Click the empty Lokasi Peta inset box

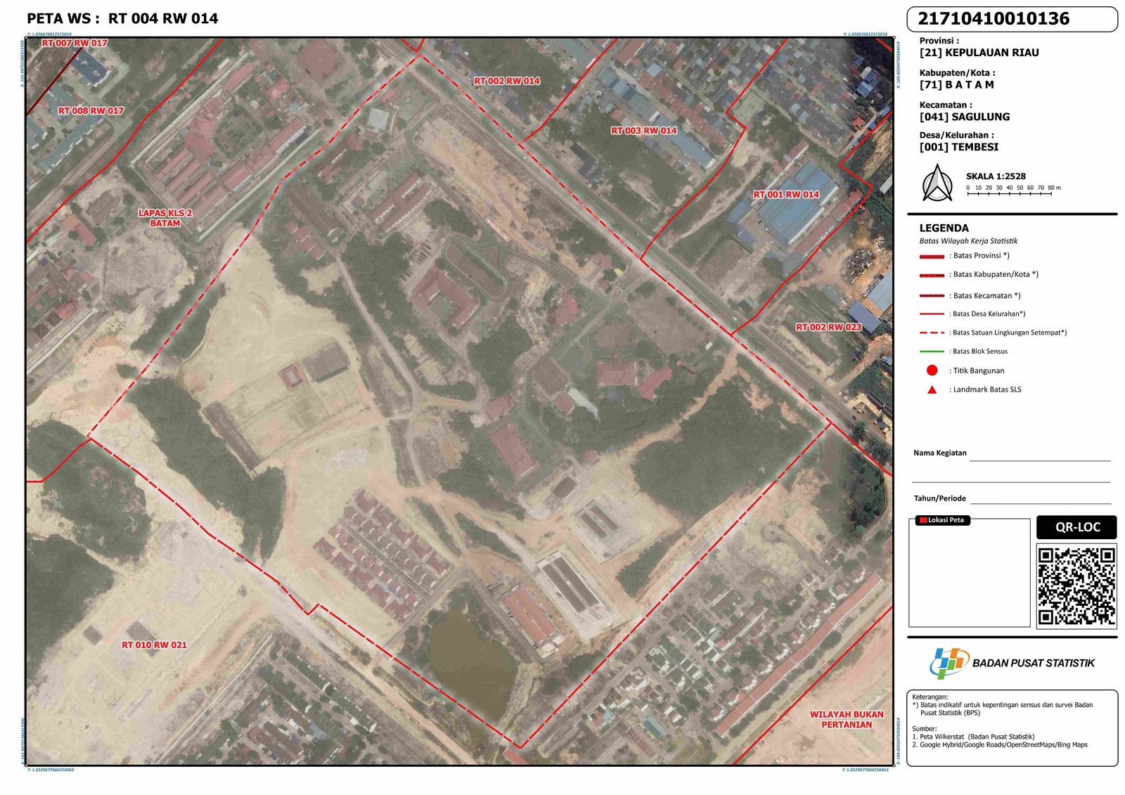pos(969,576)
